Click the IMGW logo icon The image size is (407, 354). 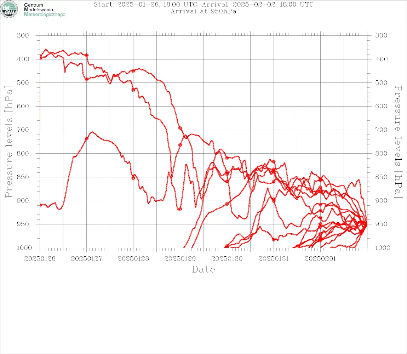pyautogui.click(x=9, y=9)
